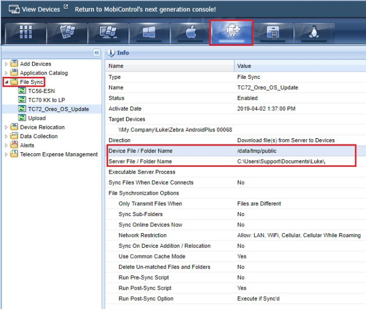Viewport: 366px width, 311px height.
Task: Select TC72_Oreo_OS_Update rule in tree
Action: (58, 109)
